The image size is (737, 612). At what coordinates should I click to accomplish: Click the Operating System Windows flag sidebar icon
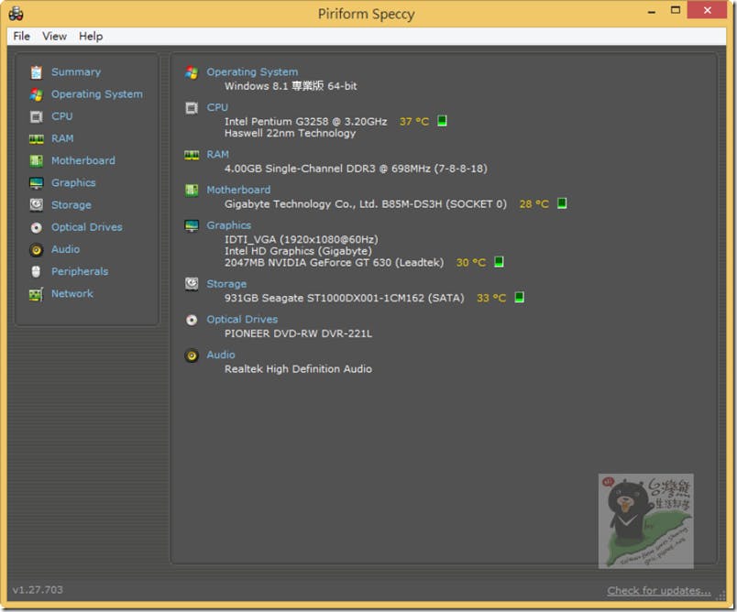coord(36,94)
